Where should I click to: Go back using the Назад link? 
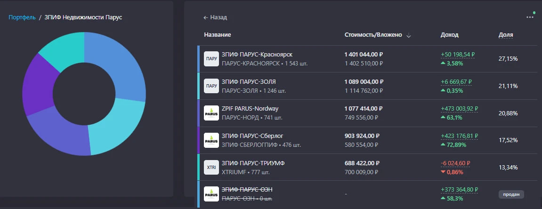215,17
